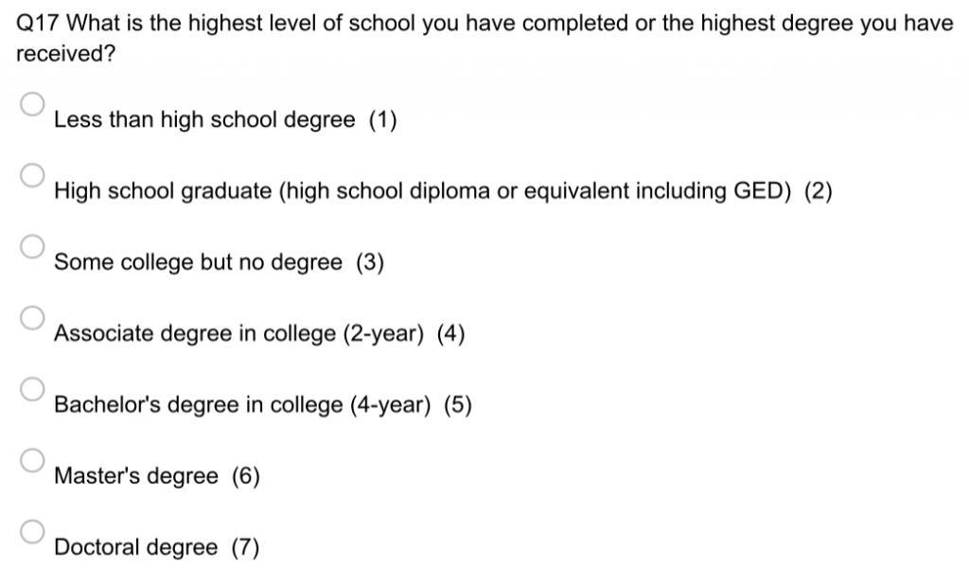Viewport: 969px width, 569px height.
Task: Select the 'Bachelor's degree in college' radio button
Action: pos(32,389)
